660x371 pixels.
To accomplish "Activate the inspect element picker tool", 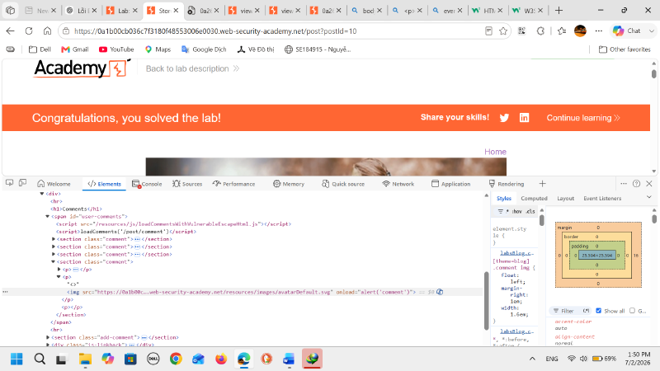I will pos(9,183).
